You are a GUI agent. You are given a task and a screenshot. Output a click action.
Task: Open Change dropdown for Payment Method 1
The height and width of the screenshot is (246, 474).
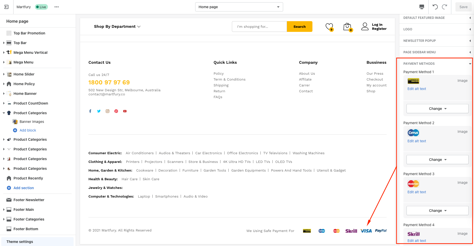point(437,109)
